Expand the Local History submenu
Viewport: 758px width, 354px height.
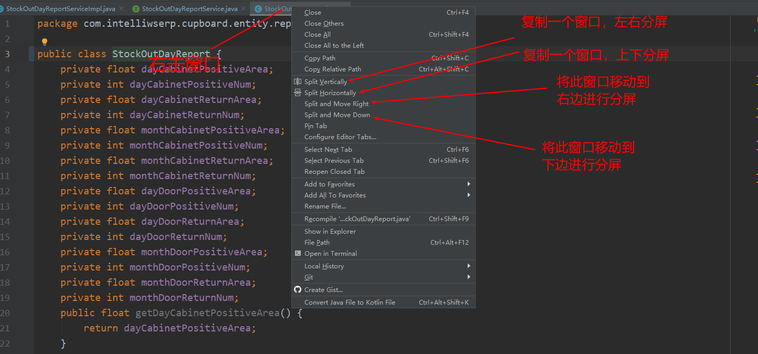point(383,266)
